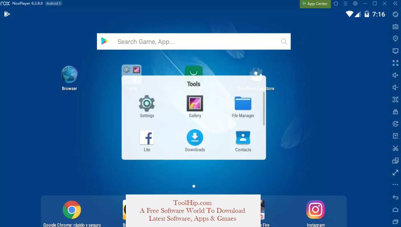Click the rotate-screen icon atop sidebar

(395, 14)
